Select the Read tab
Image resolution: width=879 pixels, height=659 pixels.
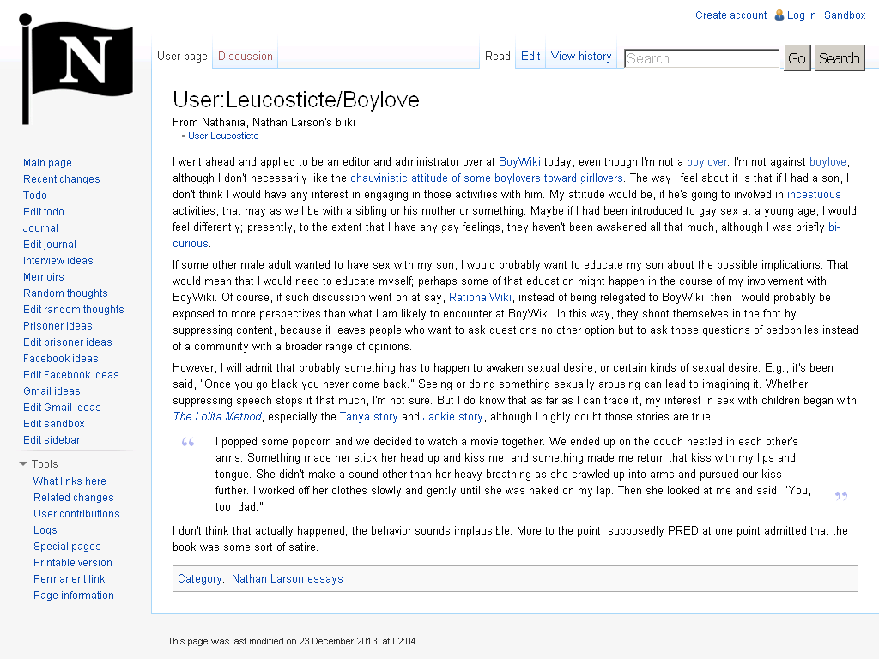point(497,56)
